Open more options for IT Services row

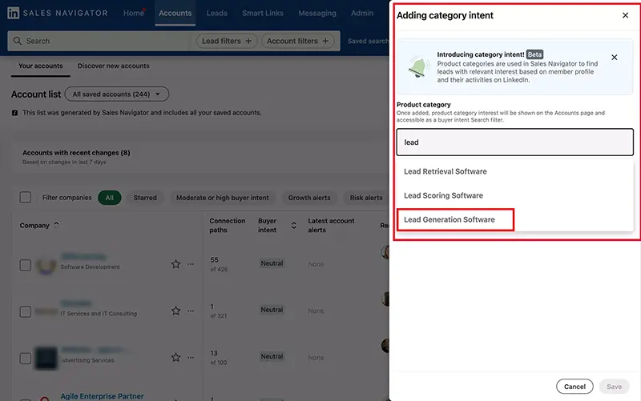[x=191, y=311]
